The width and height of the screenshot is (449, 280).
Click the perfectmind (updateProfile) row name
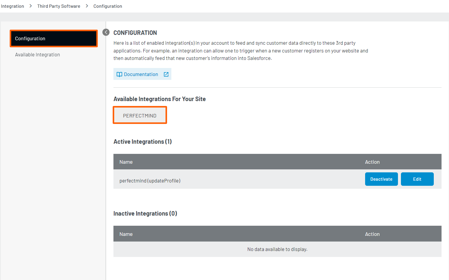point(150,181)
